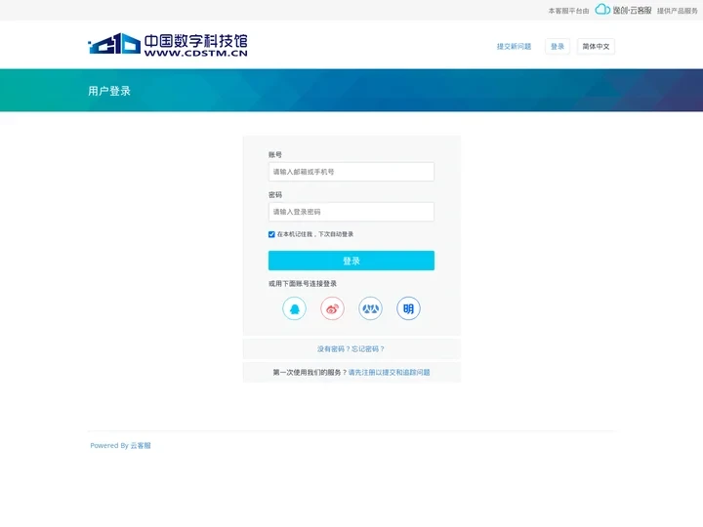Viewport: 703px width, 527px height.
Task: Toggle the 在本机记住我 checkbox
Action: [271, 234]
